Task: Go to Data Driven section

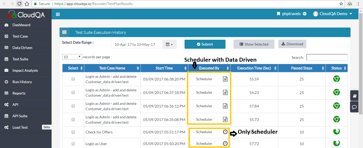Action: [x=26, y=48]
